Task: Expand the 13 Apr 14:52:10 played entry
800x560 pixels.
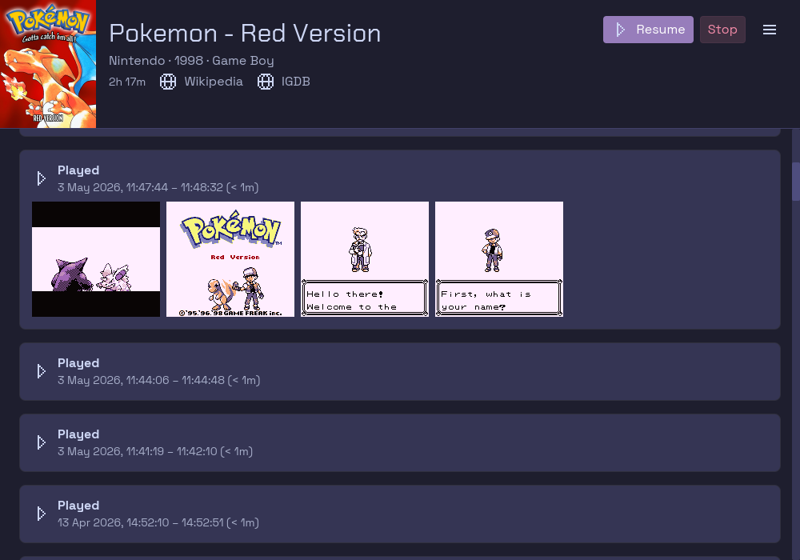Action: pyautogui.click(x=400, y=514)
